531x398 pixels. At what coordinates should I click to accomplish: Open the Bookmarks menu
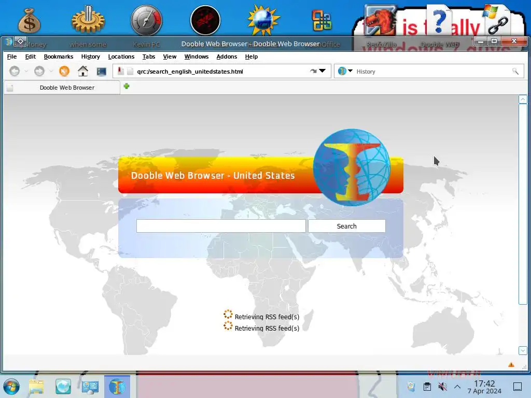(59, 56)
